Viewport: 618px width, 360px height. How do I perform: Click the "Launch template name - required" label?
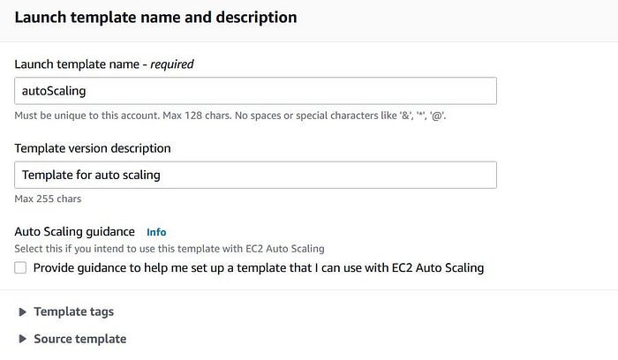[104, 64]
